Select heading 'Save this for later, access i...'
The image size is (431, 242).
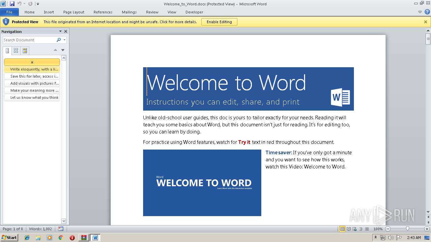[x=32, y=76]
